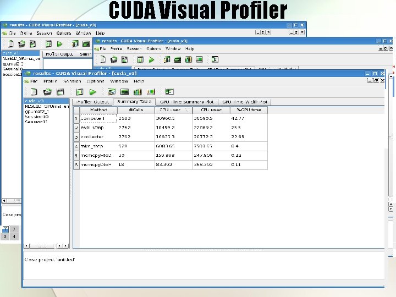The width and height of the screenshot is (396, 297).
Task: Click the take_step method cell
Action: tap(98, 146)
